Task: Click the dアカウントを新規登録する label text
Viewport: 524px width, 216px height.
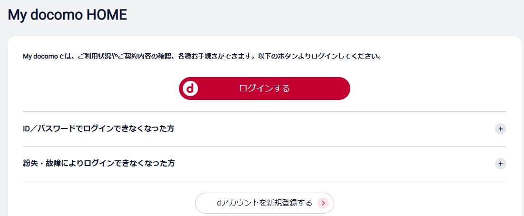Action: [x=264, y=203]
